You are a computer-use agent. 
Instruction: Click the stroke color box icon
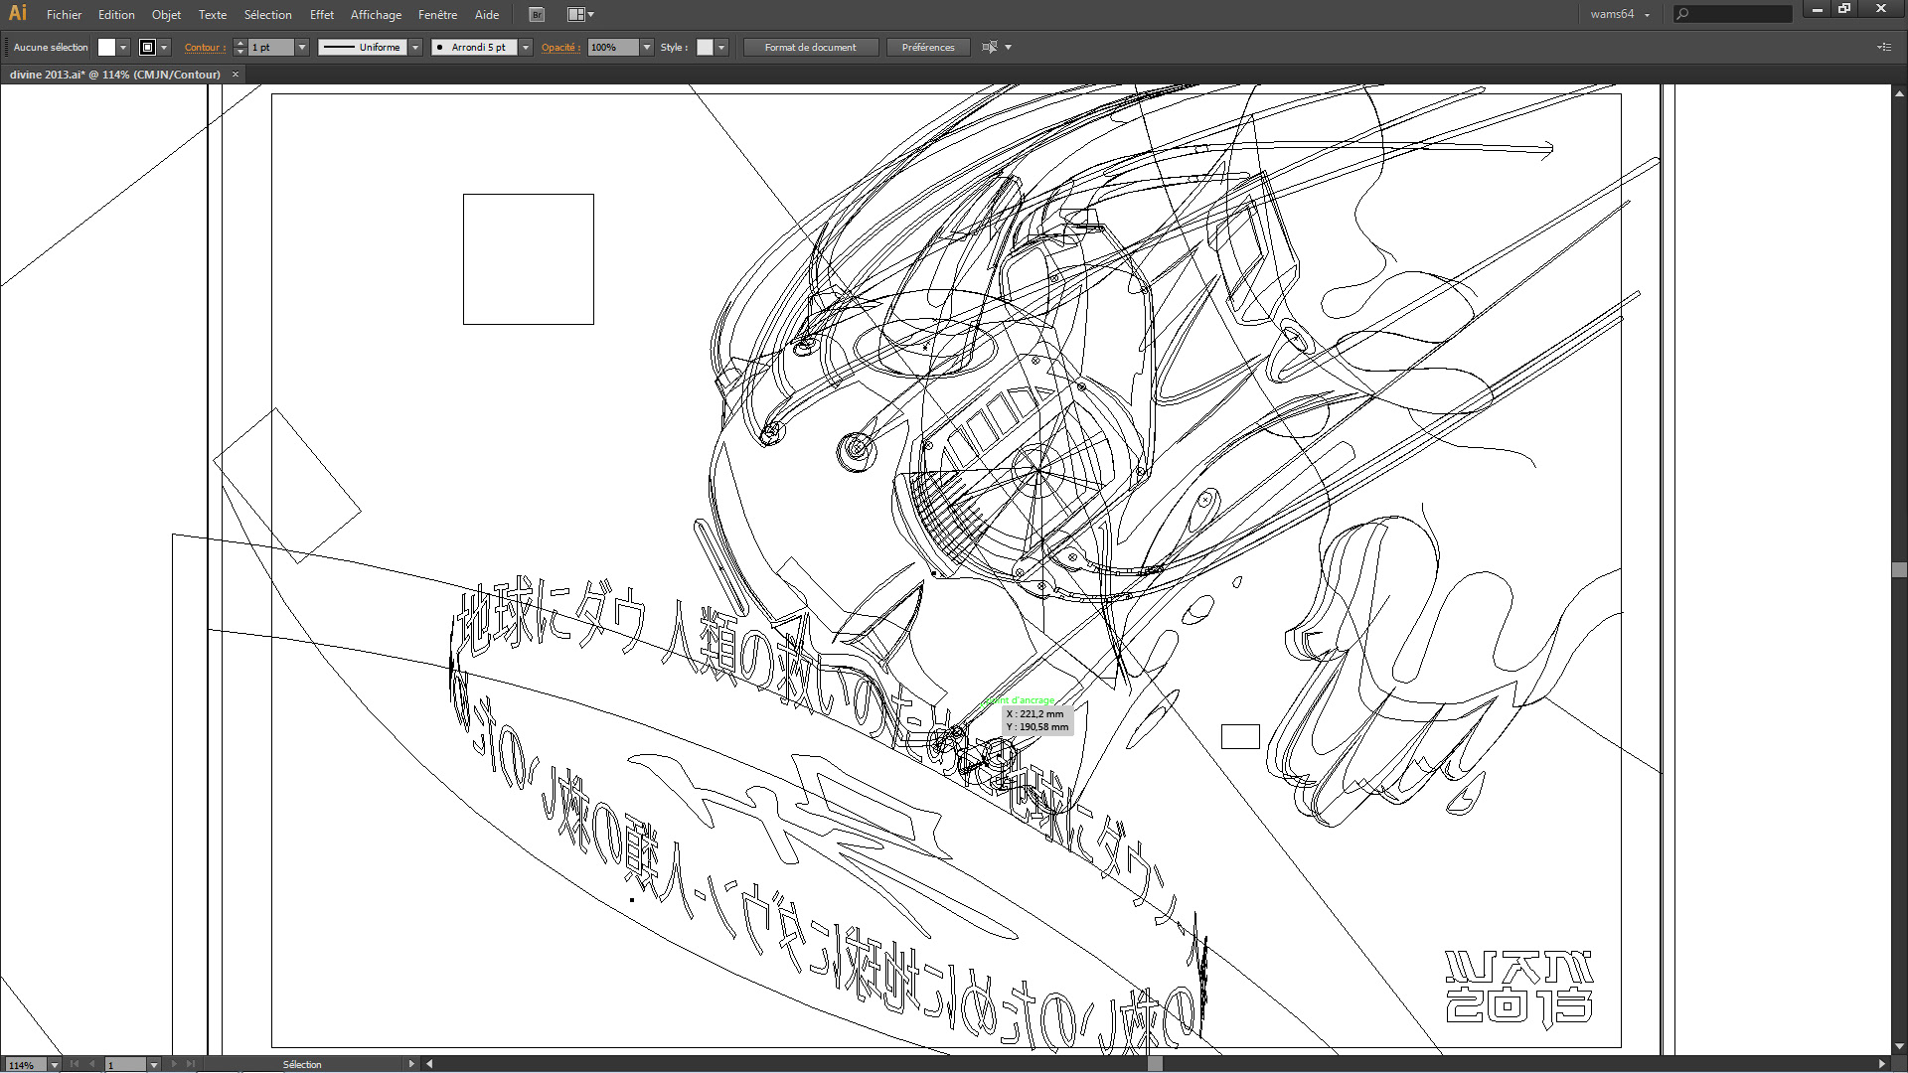click(x=147, y=47)
